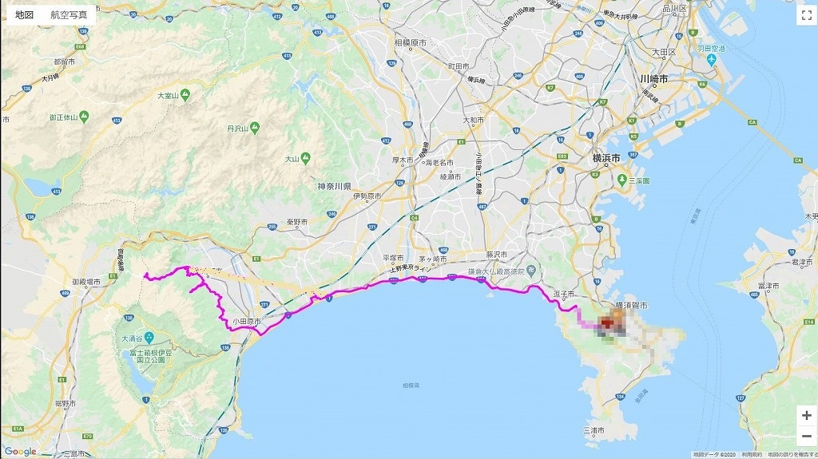Click the 大室山 mountain marker
This screenshot has height=459, width=818.
185,95
